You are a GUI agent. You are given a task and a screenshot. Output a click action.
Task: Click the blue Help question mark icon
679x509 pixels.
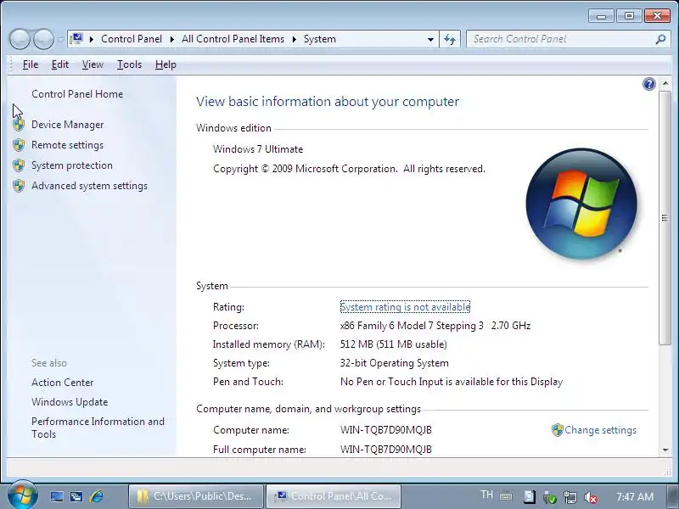click(648, 84)
